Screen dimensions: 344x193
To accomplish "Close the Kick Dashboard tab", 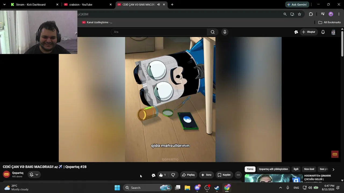I will click(57, 5).
